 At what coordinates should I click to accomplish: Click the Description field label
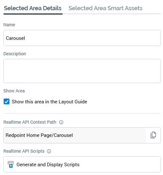pos(15,54)
